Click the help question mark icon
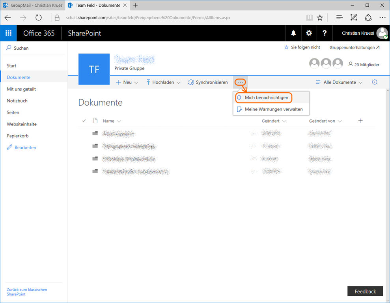 [x=325, y=33]
